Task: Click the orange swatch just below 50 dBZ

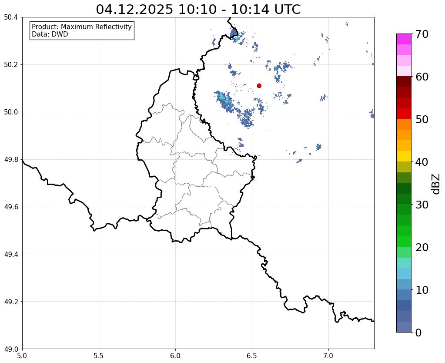Action: pos(404,124)
